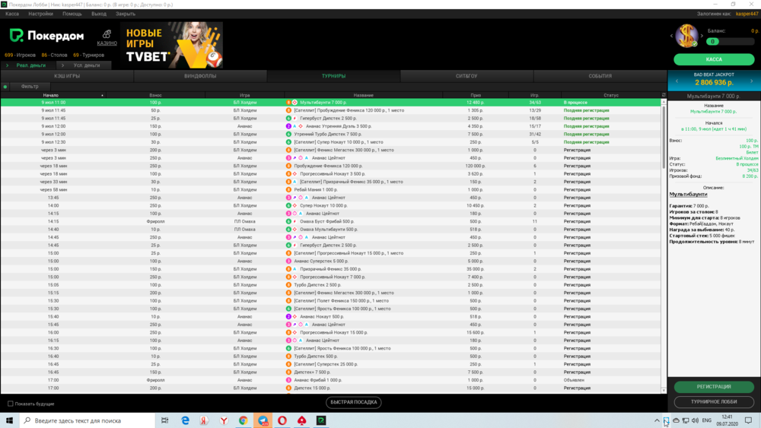761x428 pixels.
Task: Show hidden system tray icons chevron
Action: pos(657,420)
